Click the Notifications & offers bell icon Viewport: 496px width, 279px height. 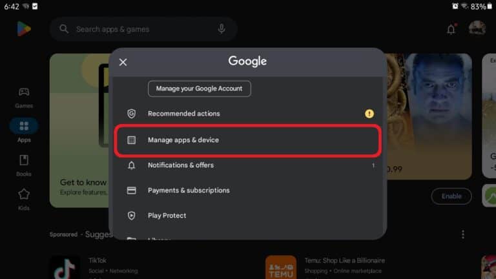132,165
